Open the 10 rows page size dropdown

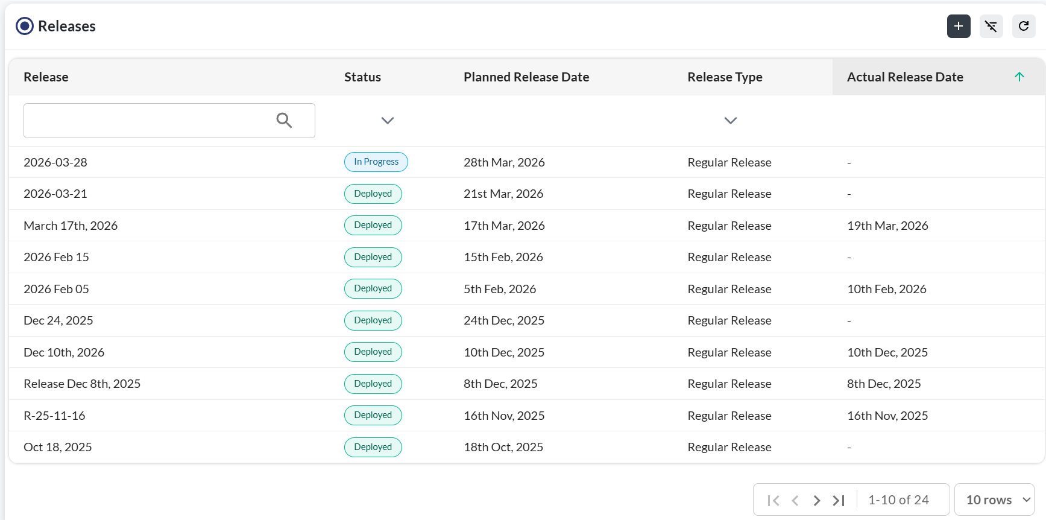[x=994, y=499]
